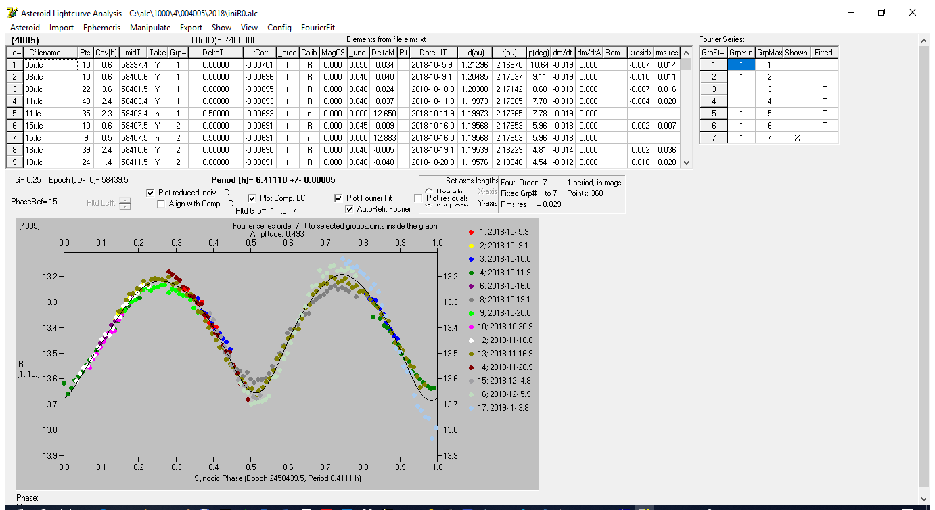Click the Cov[h] column header
The height and width of the screenshot is (510, 935).
(x=106, y=53)
